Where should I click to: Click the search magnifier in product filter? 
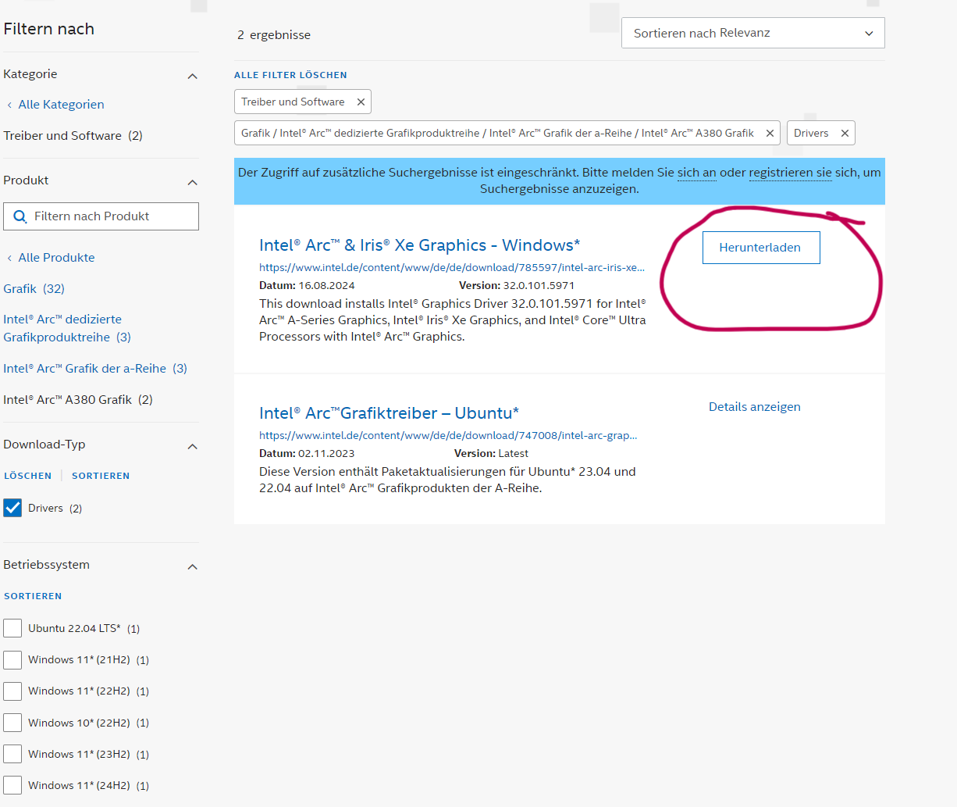tap(20, 216)
